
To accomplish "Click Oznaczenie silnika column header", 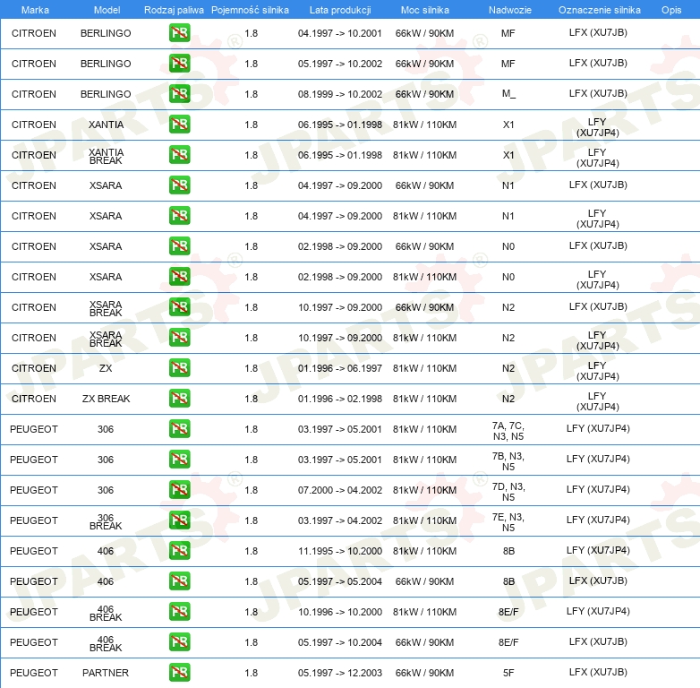I will click(599, 10).
